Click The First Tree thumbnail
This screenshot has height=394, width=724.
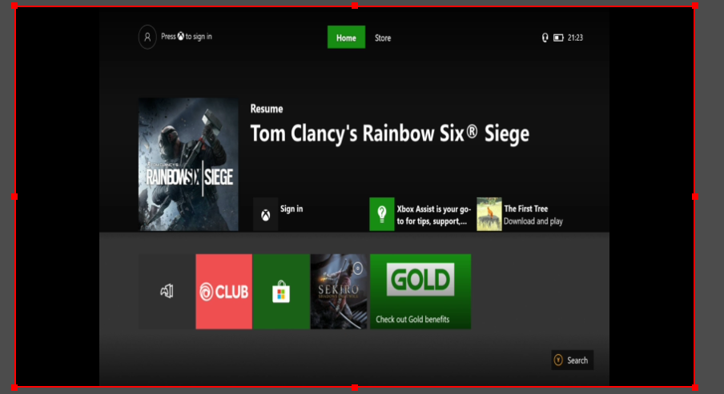489,214
